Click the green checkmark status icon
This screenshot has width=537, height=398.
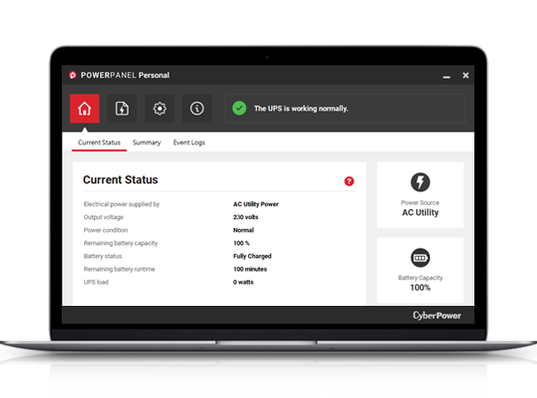click(x=239, y=108)
